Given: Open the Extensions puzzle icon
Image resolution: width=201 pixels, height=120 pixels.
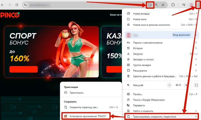Looking at the screenshot, I should (173, 5).
